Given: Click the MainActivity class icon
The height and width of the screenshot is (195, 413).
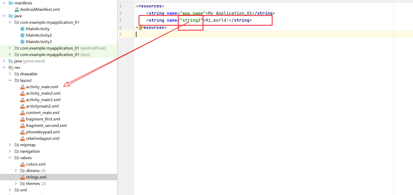Looking at the screenshot, I should [22, 29].
